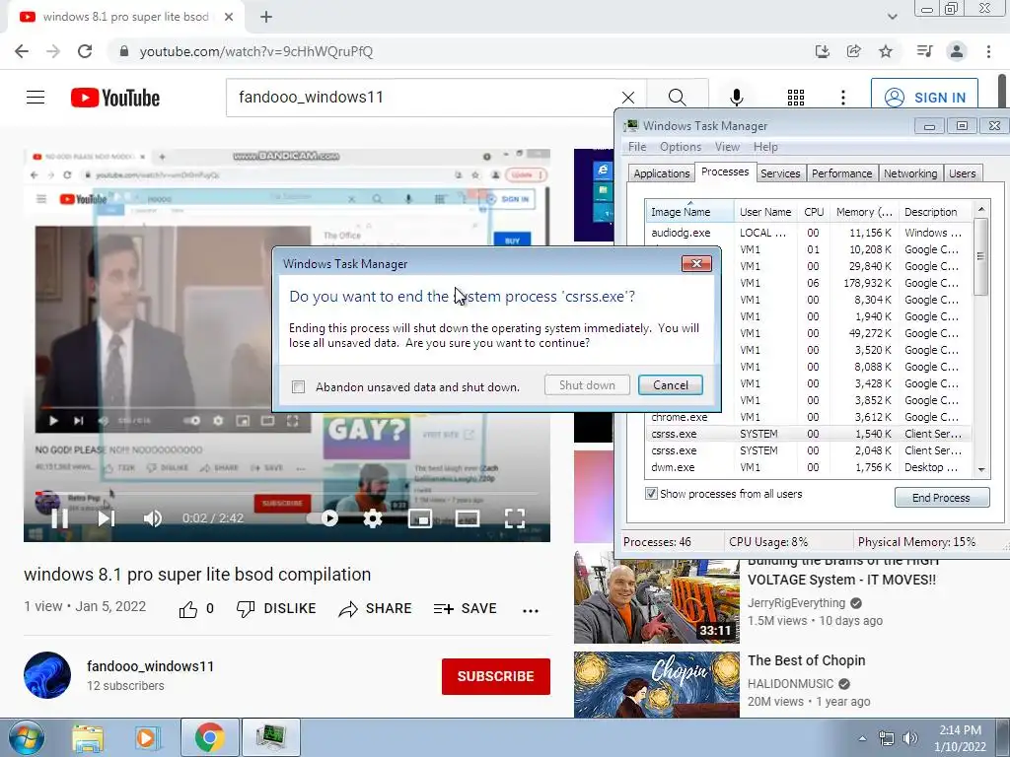This screenshot has height=757, width=1010.
Task: Toggle the autoplay switch in the player
Action: 324,518
